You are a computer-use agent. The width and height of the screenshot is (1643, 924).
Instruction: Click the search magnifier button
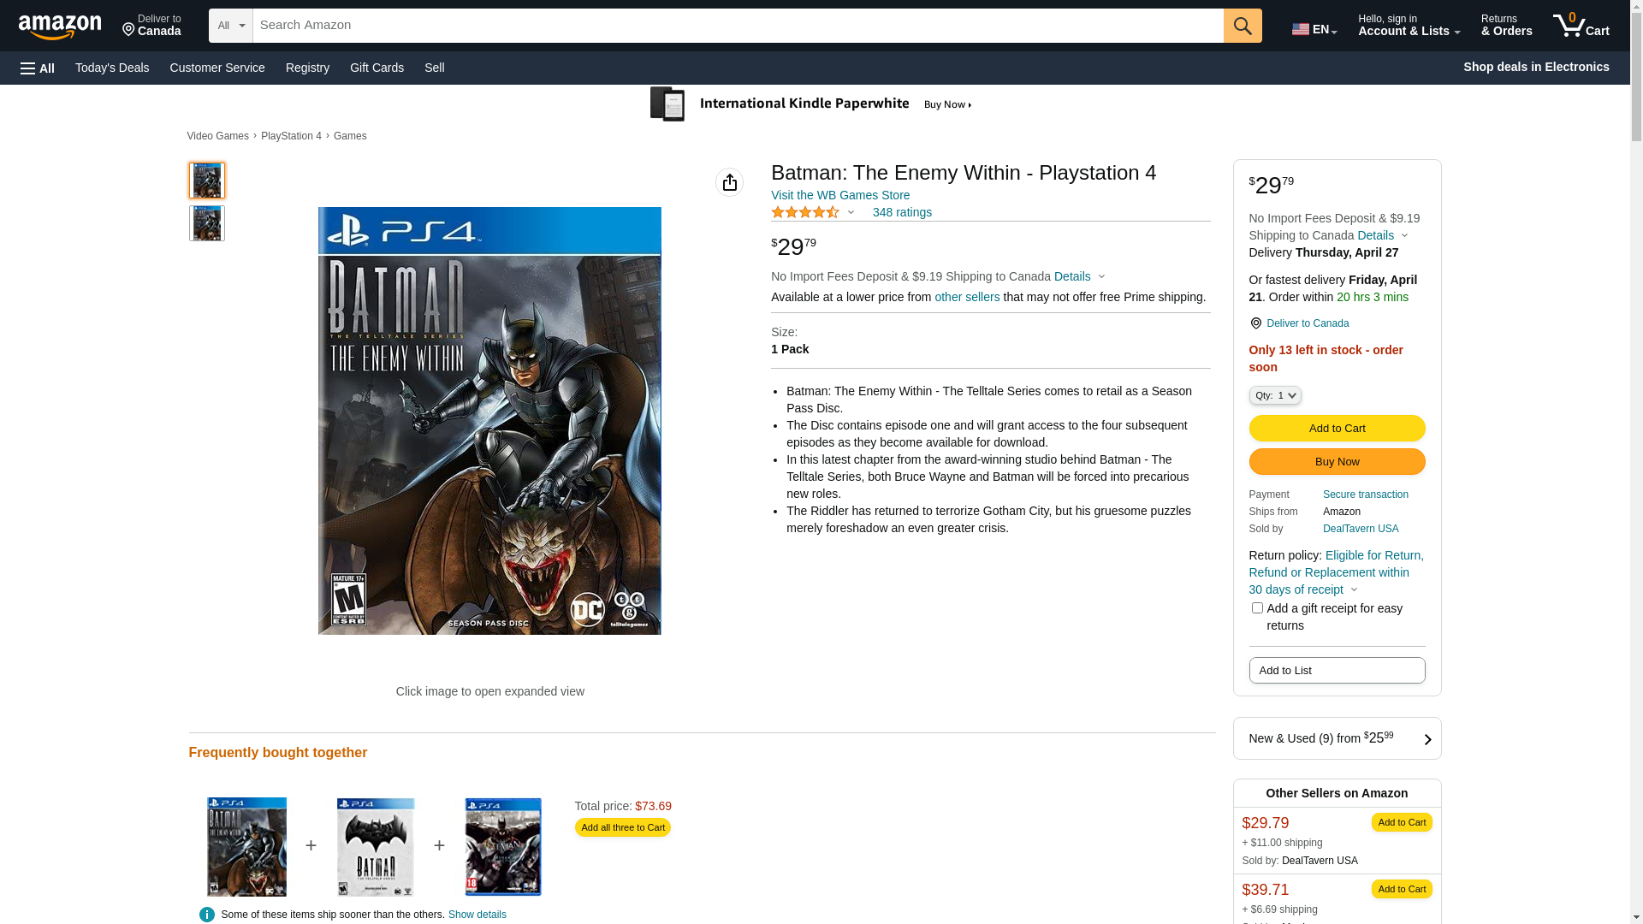click(1242, 26)
